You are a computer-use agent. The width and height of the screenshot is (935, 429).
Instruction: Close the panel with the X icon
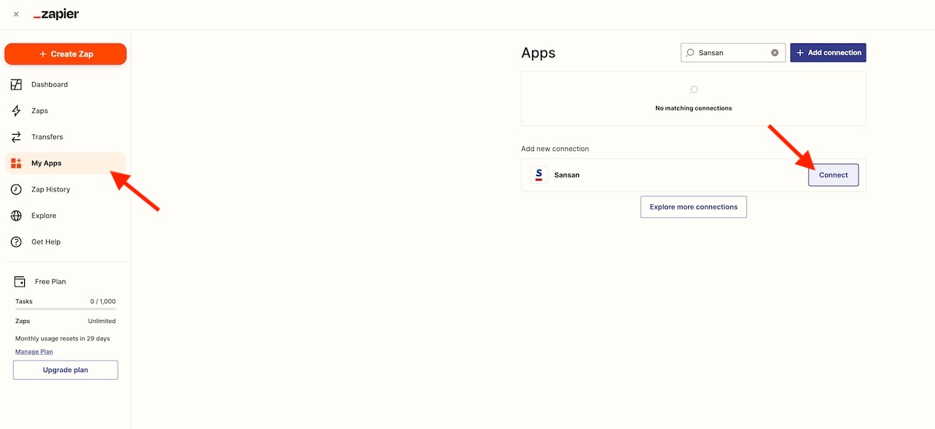[x=16, y=14]
